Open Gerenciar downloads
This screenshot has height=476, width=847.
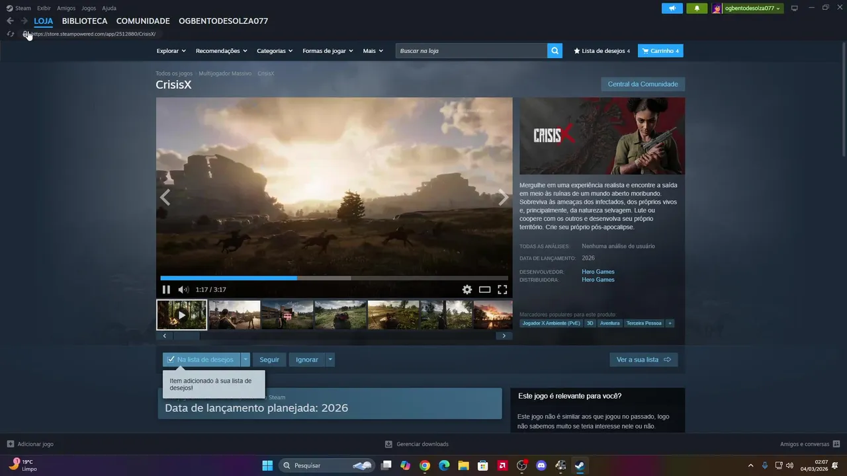[417, 444]
